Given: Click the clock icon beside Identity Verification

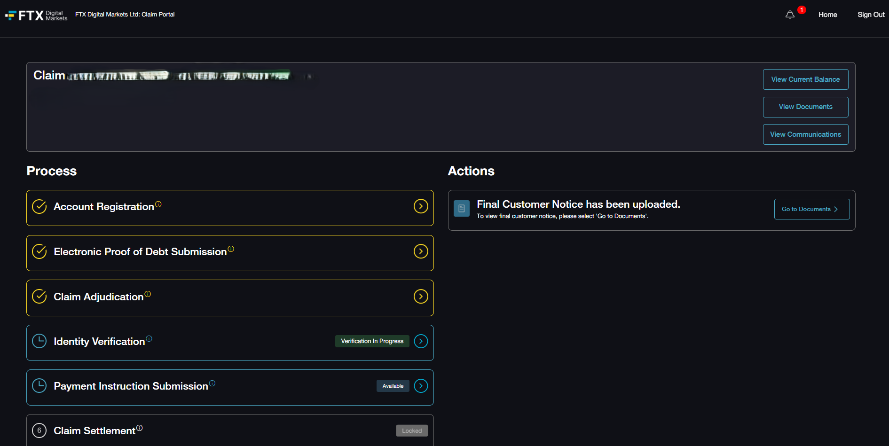Looking at the screenshot, I should click(39, 341).
